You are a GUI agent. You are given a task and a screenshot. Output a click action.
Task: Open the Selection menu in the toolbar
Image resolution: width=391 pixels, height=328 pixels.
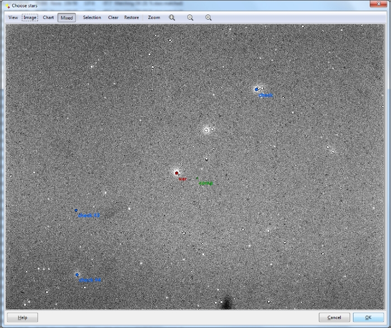click(92, 17)
